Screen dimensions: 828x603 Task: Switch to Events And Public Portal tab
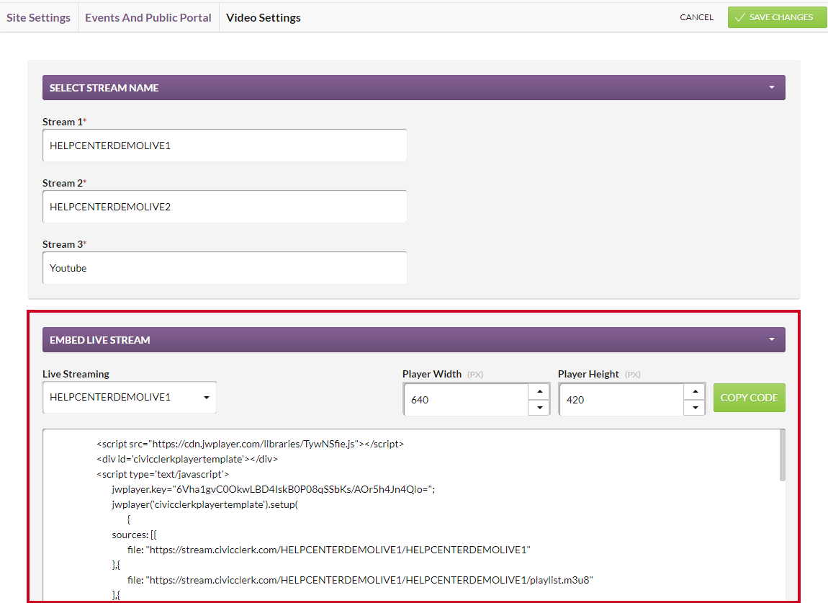pos(148,17)
